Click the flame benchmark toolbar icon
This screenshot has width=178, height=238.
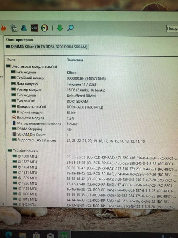click(x=3, y=28)
